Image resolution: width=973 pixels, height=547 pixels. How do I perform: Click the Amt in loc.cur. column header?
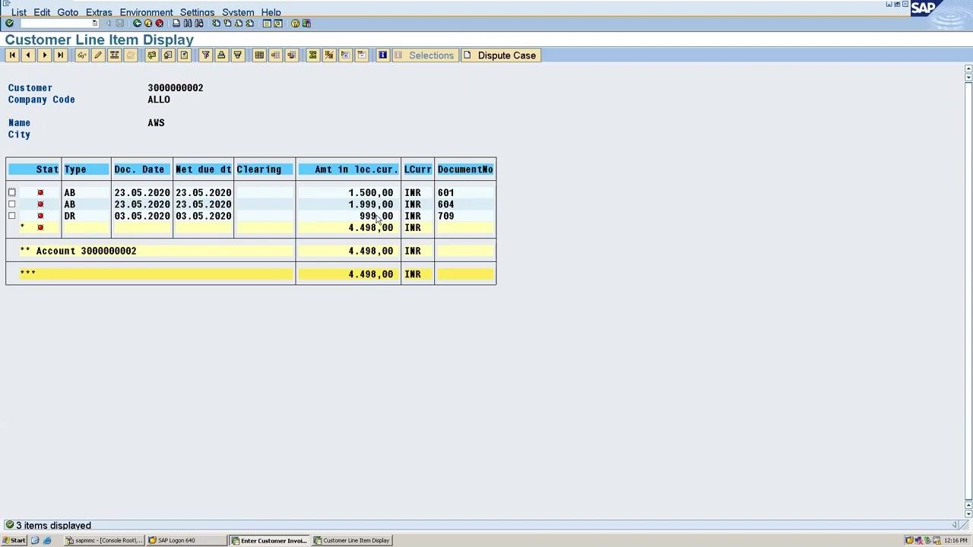pos(348,169)
